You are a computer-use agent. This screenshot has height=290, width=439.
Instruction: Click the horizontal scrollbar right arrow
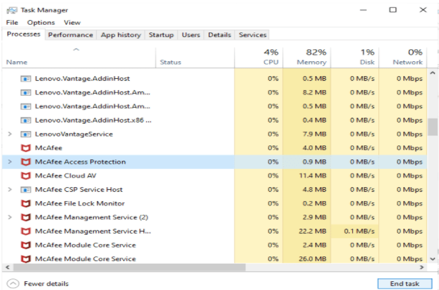click(421, 267)
